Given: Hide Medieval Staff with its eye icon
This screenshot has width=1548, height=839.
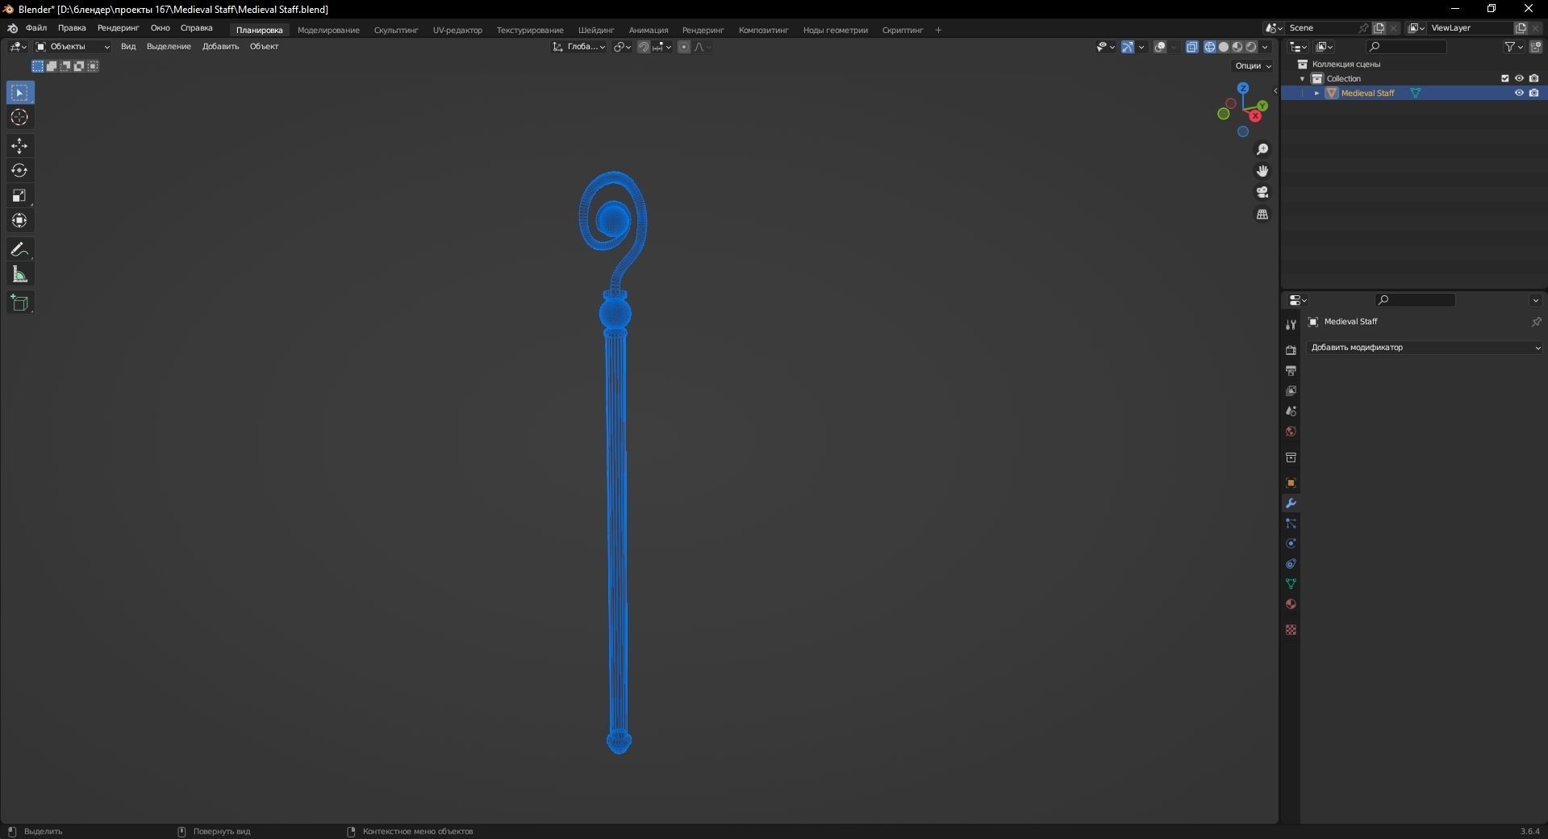Looking at the screenshot, I should [x=1519, y=93].
